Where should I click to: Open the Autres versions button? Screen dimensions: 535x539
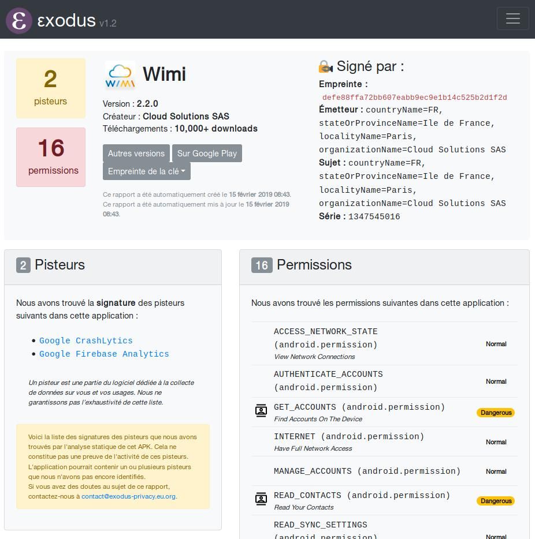click(x=136, y=154)
